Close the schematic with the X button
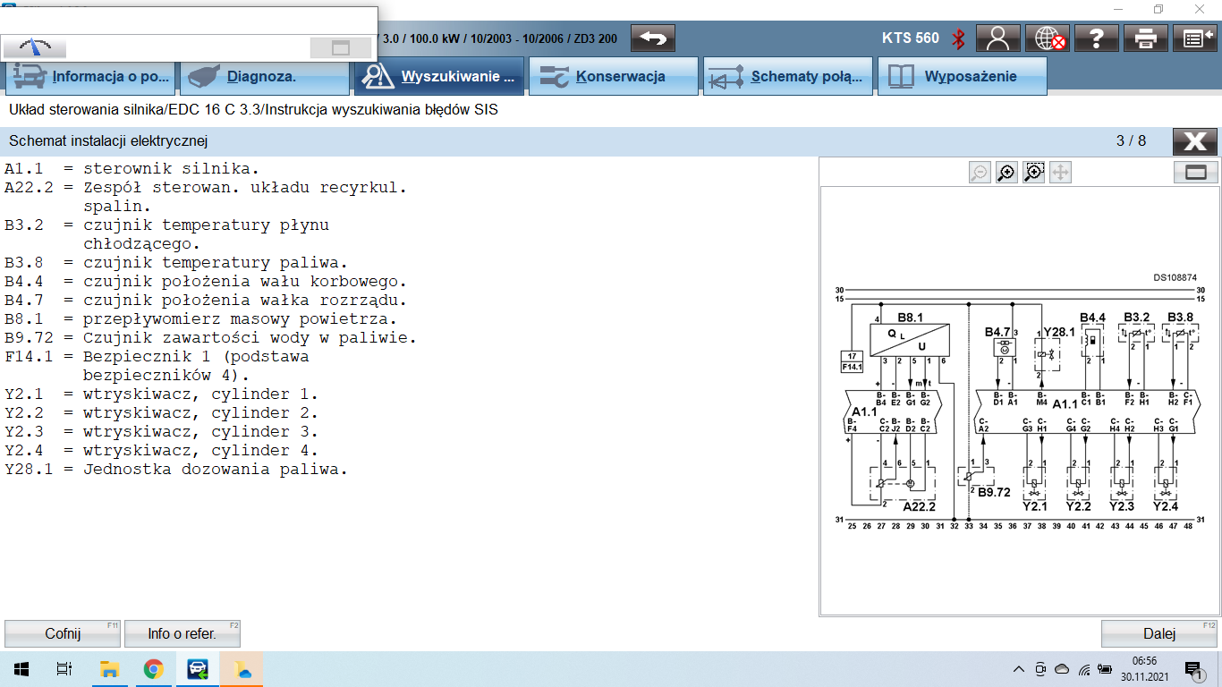 [x=1195, y=141]
